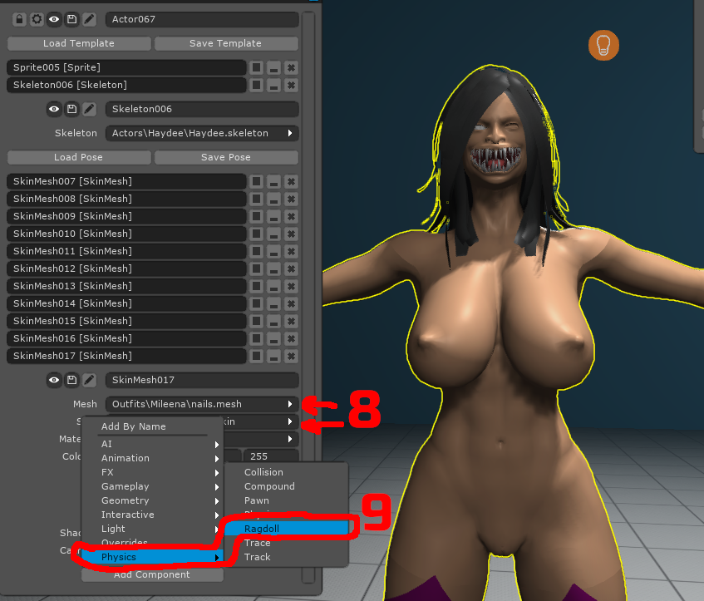Image resolution: width=704 pixels, height=601 pixels.
Task: Open the gear settings icon for Actor067
Action: pyautogui.click(x=37, y=19)
